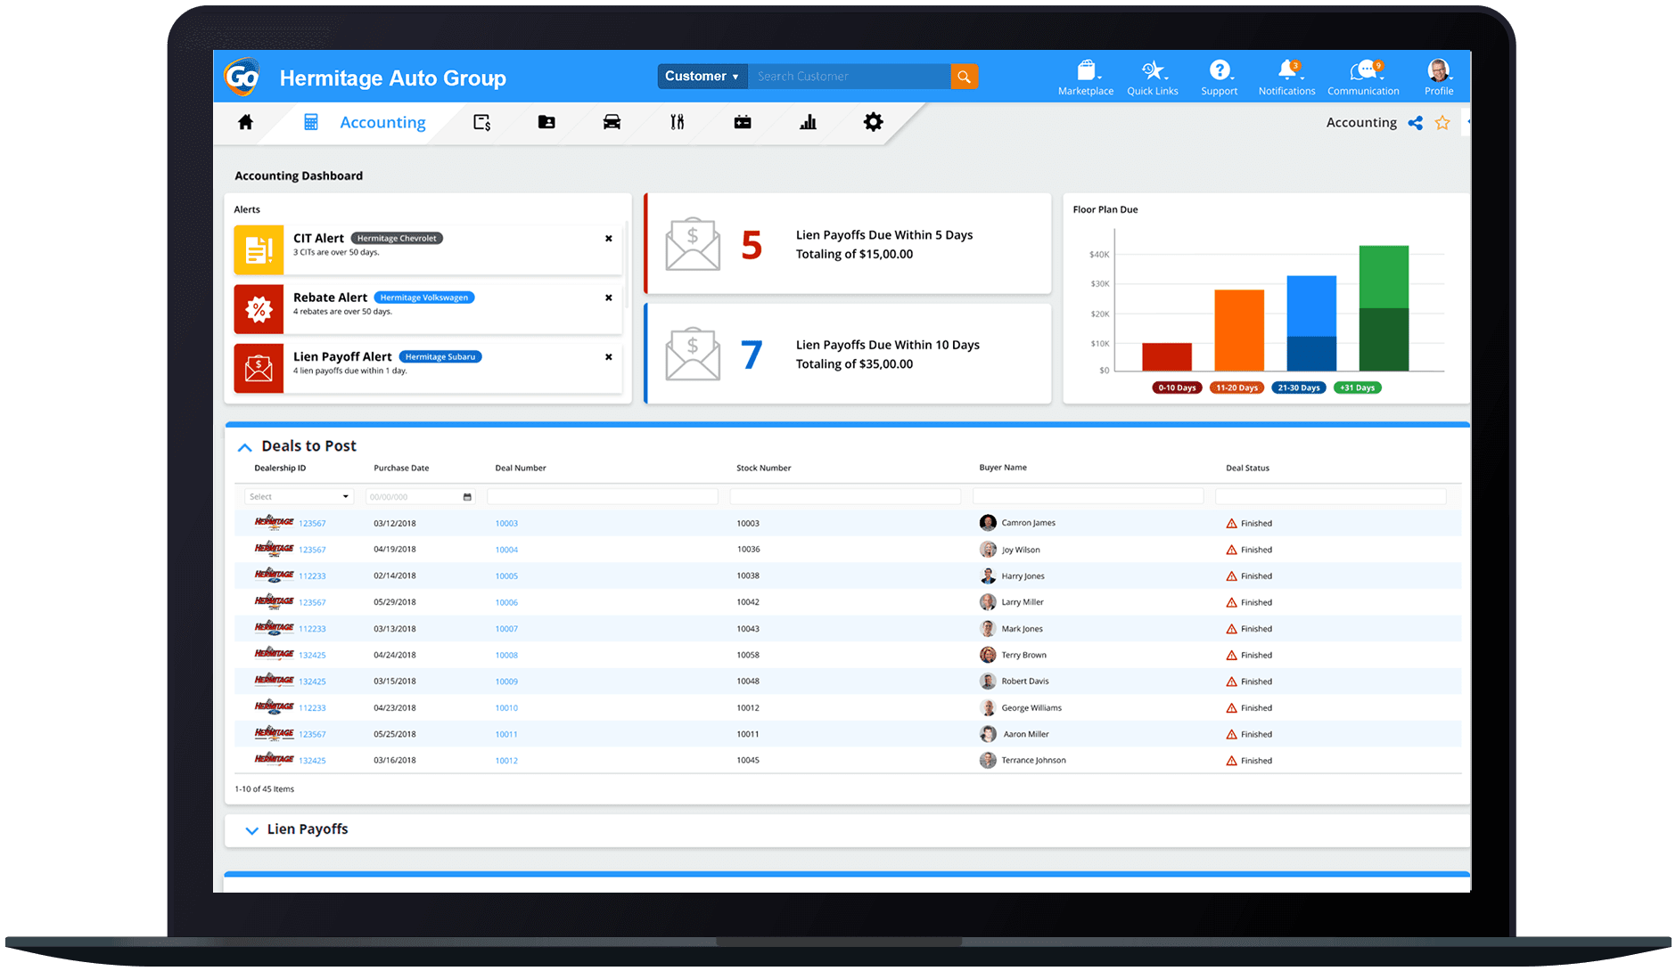Toggle the favorite star for Accounting
Viewport: 1676px width, 971px height.
pyautogui.click(x=1442, y=123)
